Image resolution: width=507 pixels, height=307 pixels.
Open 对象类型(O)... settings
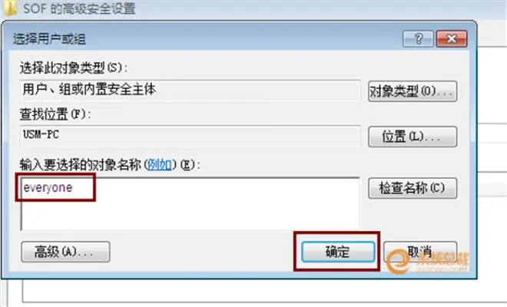(413, 91)
